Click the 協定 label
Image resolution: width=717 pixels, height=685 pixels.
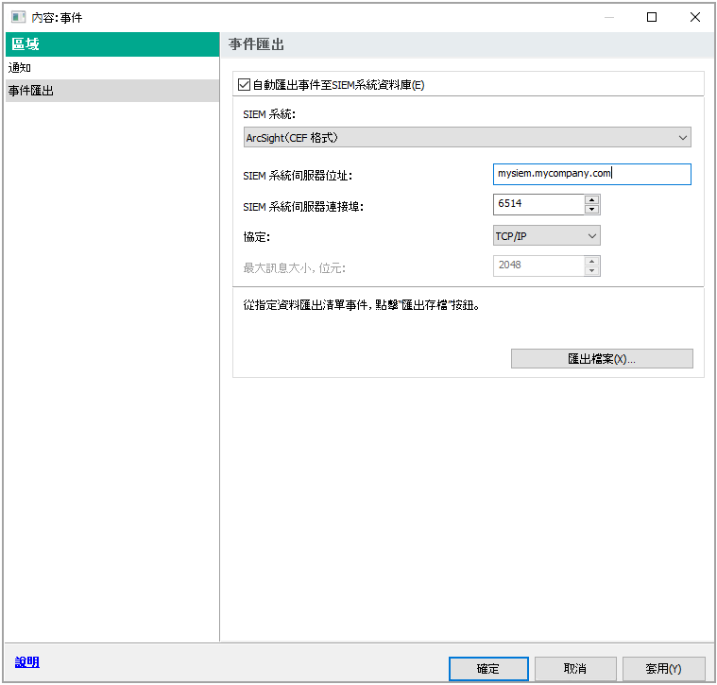[x=257, y=237]
